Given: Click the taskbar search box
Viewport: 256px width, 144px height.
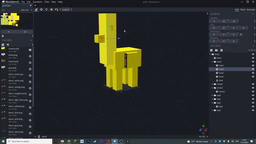Looking at the screenshot, I should tap(29, 141).
